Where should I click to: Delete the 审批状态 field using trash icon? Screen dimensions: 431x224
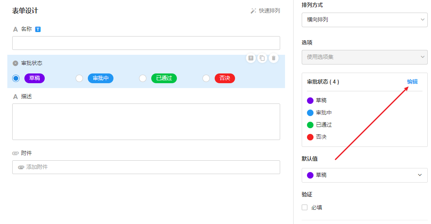click(x=274, y=58)
